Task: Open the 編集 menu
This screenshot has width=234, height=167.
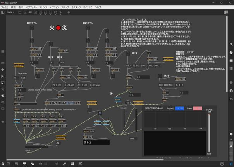Action: click(13, 7)
